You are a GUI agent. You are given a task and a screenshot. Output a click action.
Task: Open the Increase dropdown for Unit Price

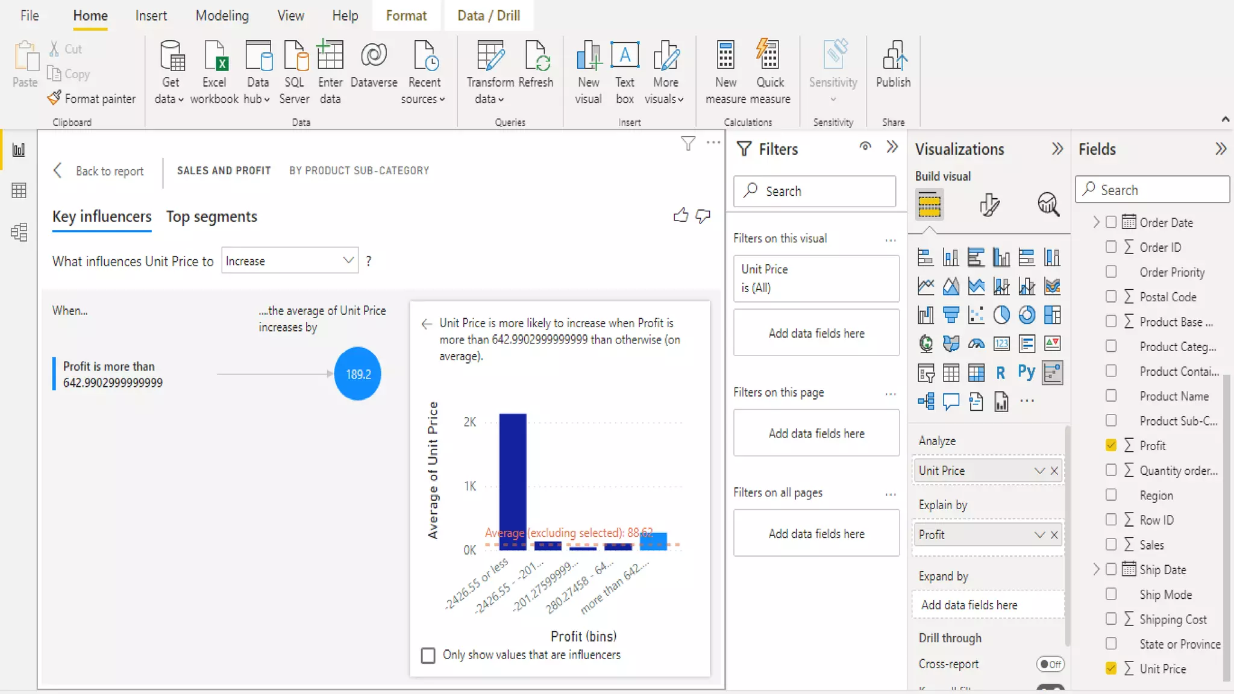[289, 261]
